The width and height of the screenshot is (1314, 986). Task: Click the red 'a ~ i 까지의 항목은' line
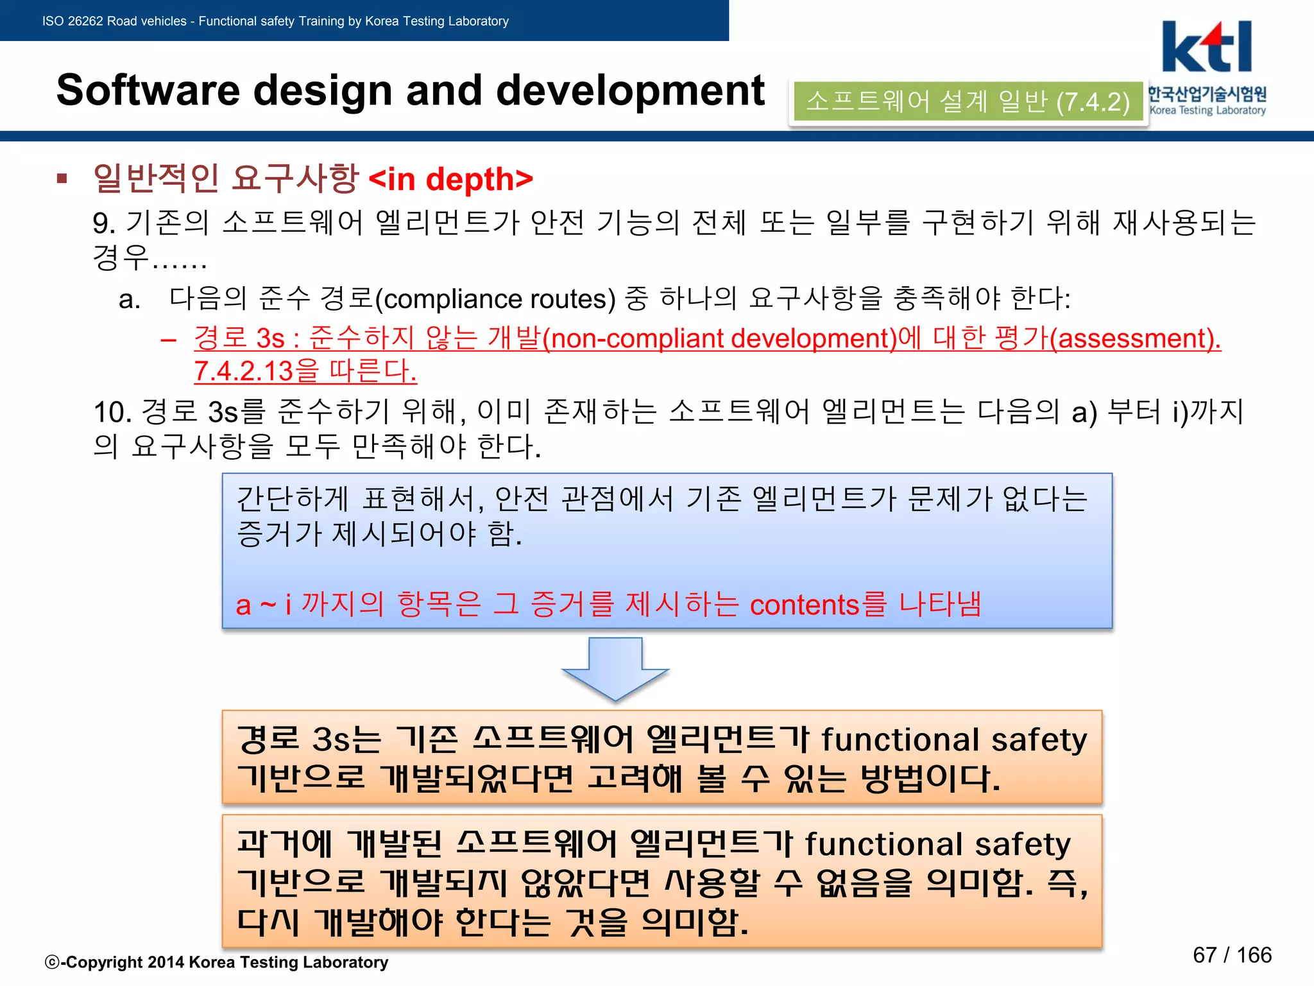[x=609, y=604]
